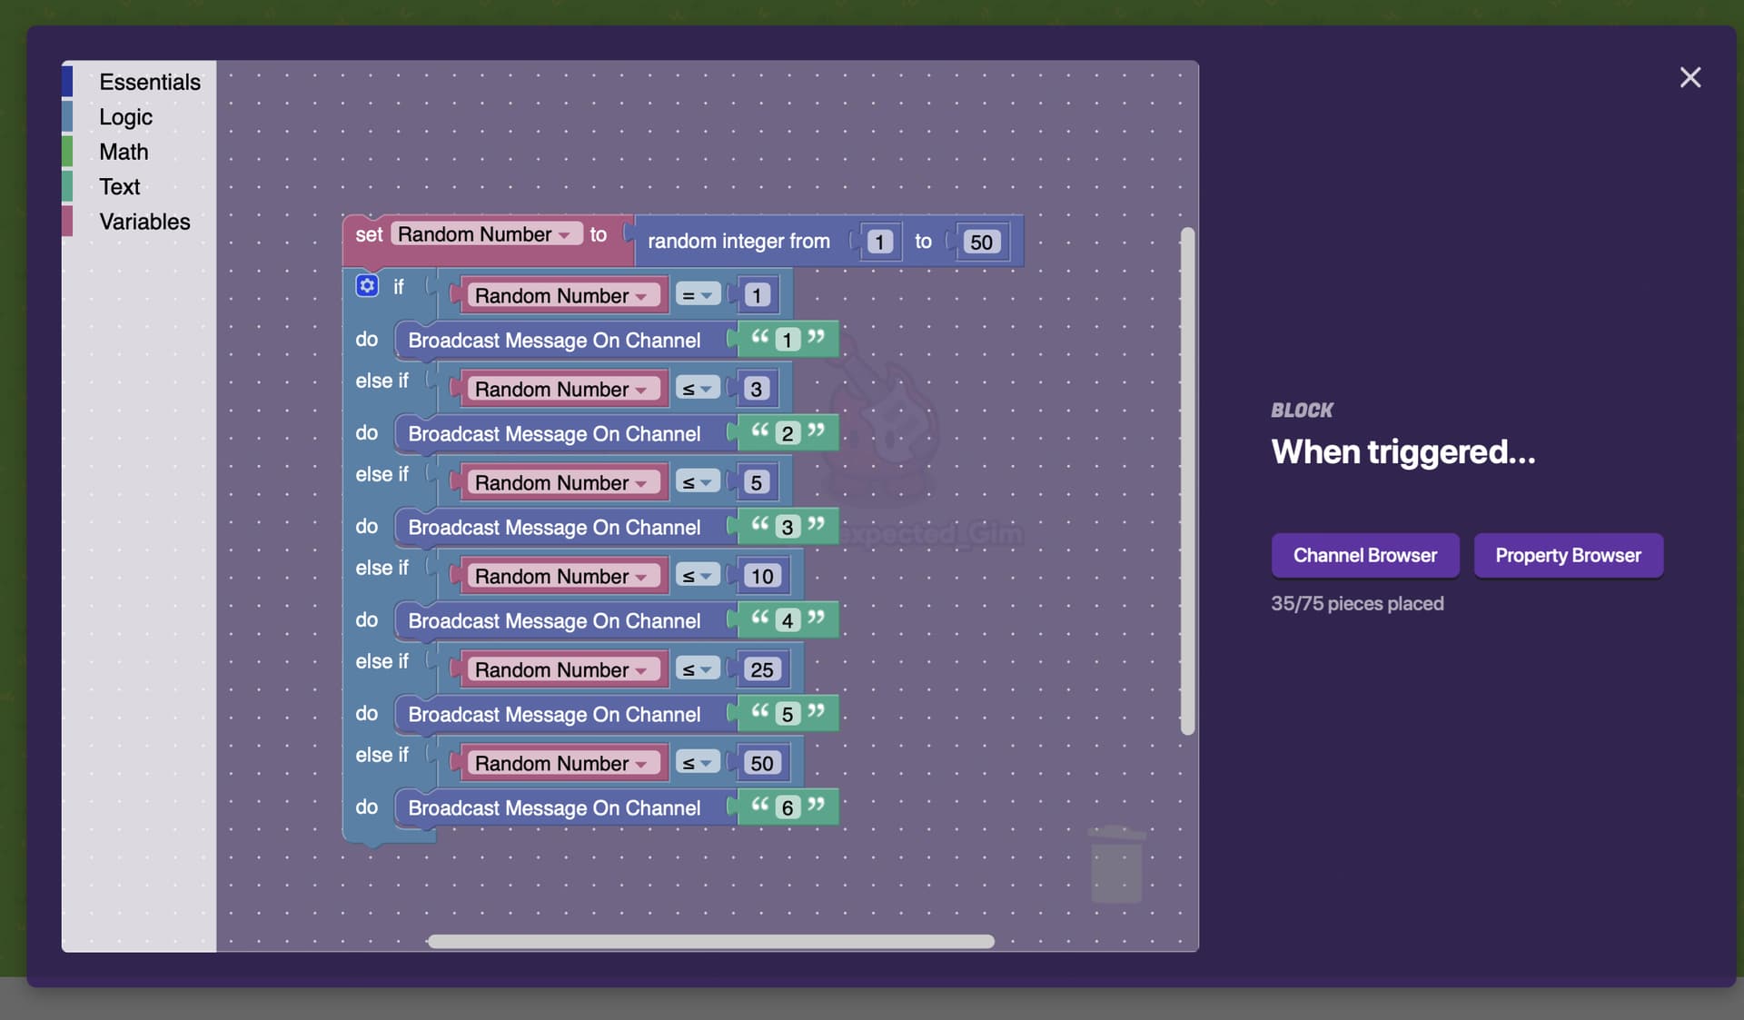The height and width of the screenshot is (1020, 1744).
Task: Open the Logic block category
Action: click(125, 117)
